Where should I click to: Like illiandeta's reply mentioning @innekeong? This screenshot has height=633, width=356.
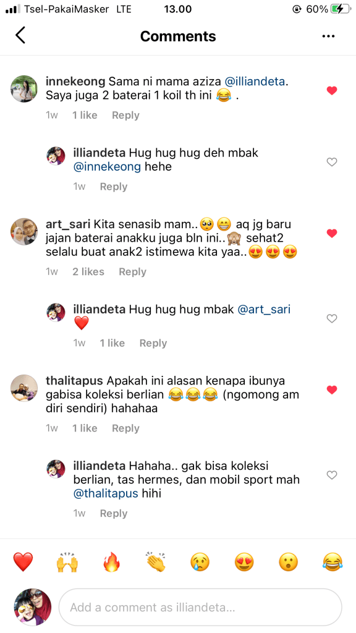[332, 163]
